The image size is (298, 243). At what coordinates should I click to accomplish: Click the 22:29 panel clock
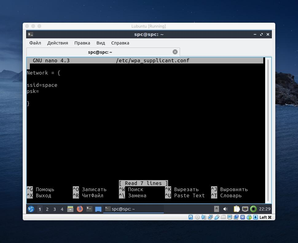pyautogui.click(x=265, y=209)
